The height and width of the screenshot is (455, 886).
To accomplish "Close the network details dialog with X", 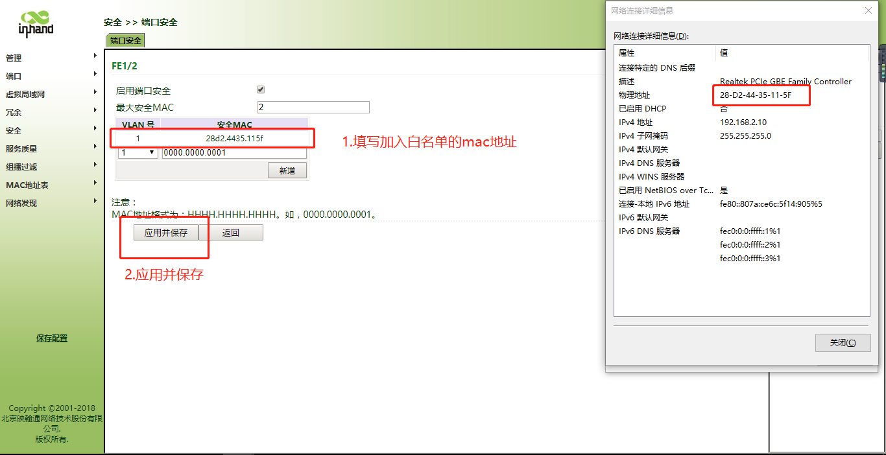I will coord(868,10).
